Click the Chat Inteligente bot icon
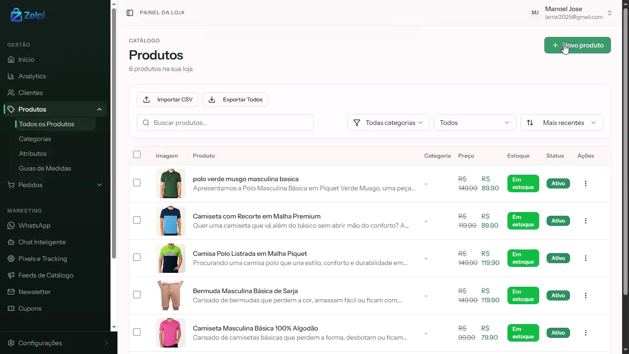 (x=11, y=242)
